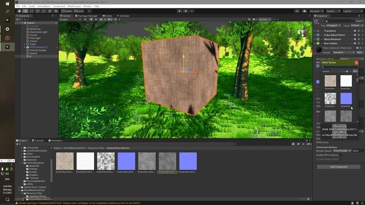Image resolution: width=365 pixels, height=205 pixels.
Task: Open Render Queue From Shader dropdown
Action: click(x=342, y=151)
